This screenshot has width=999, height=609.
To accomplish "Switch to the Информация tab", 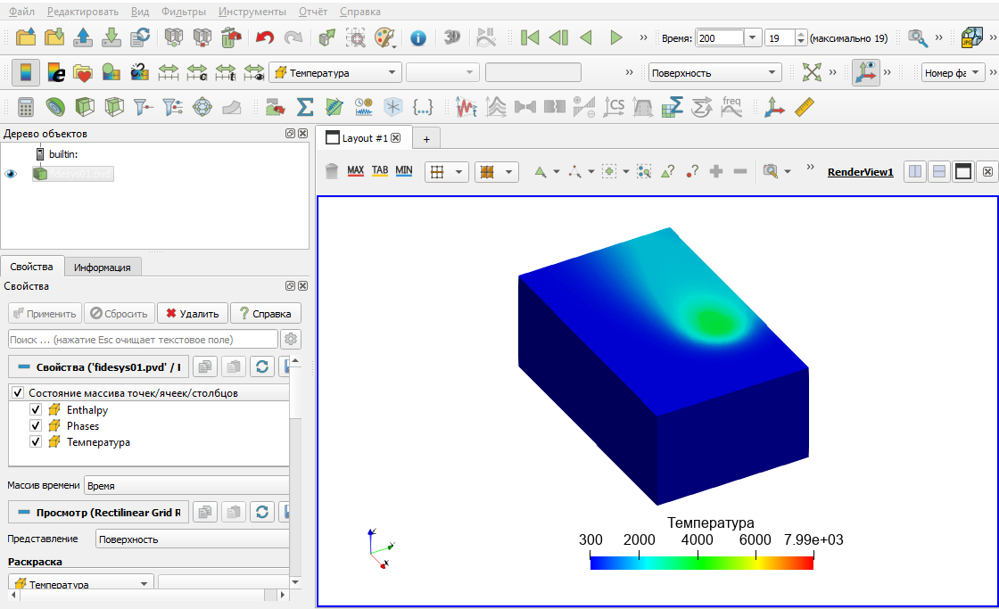I will pos(102,267).
